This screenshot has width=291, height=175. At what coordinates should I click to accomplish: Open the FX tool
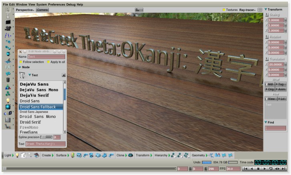[8, 67]
